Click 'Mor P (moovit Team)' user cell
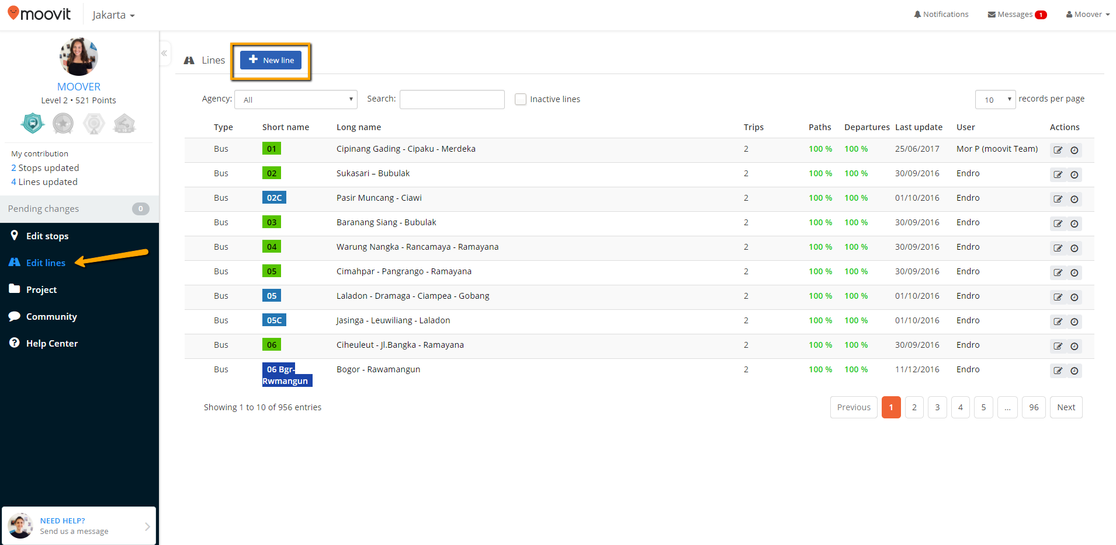This screenshot has height=545, width=1116. pos(997,149)
